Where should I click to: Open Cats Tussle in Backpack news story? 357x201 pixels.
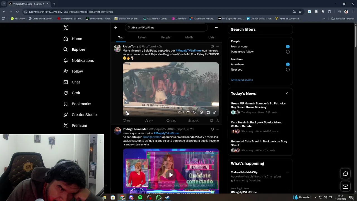click(260, 127)
